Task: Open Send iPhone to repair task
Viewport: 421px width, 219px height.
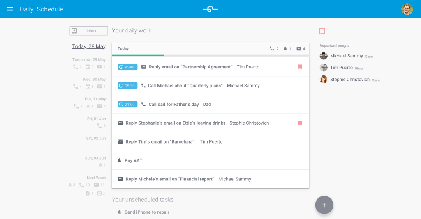Action: tap(147, 212)
